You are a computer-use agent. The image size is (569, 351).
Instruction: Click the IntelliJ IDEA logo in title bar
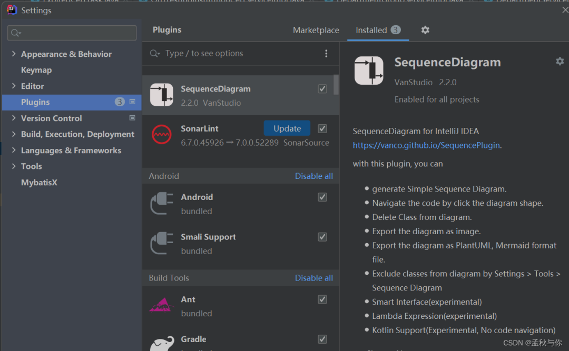(x=12, y=10)
